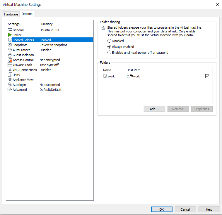This screenshot has height=215, width=222.
Task: Click the VNC Connections icon
Action: tap(10, 70)
